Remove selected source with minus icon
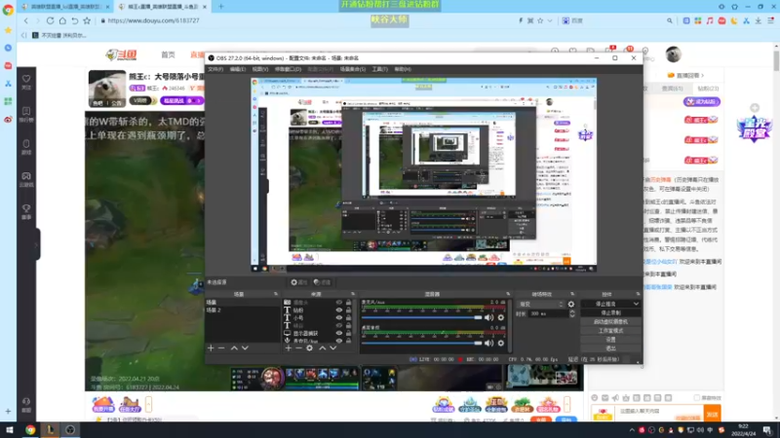780x438 pixels. tap(298, 348)
